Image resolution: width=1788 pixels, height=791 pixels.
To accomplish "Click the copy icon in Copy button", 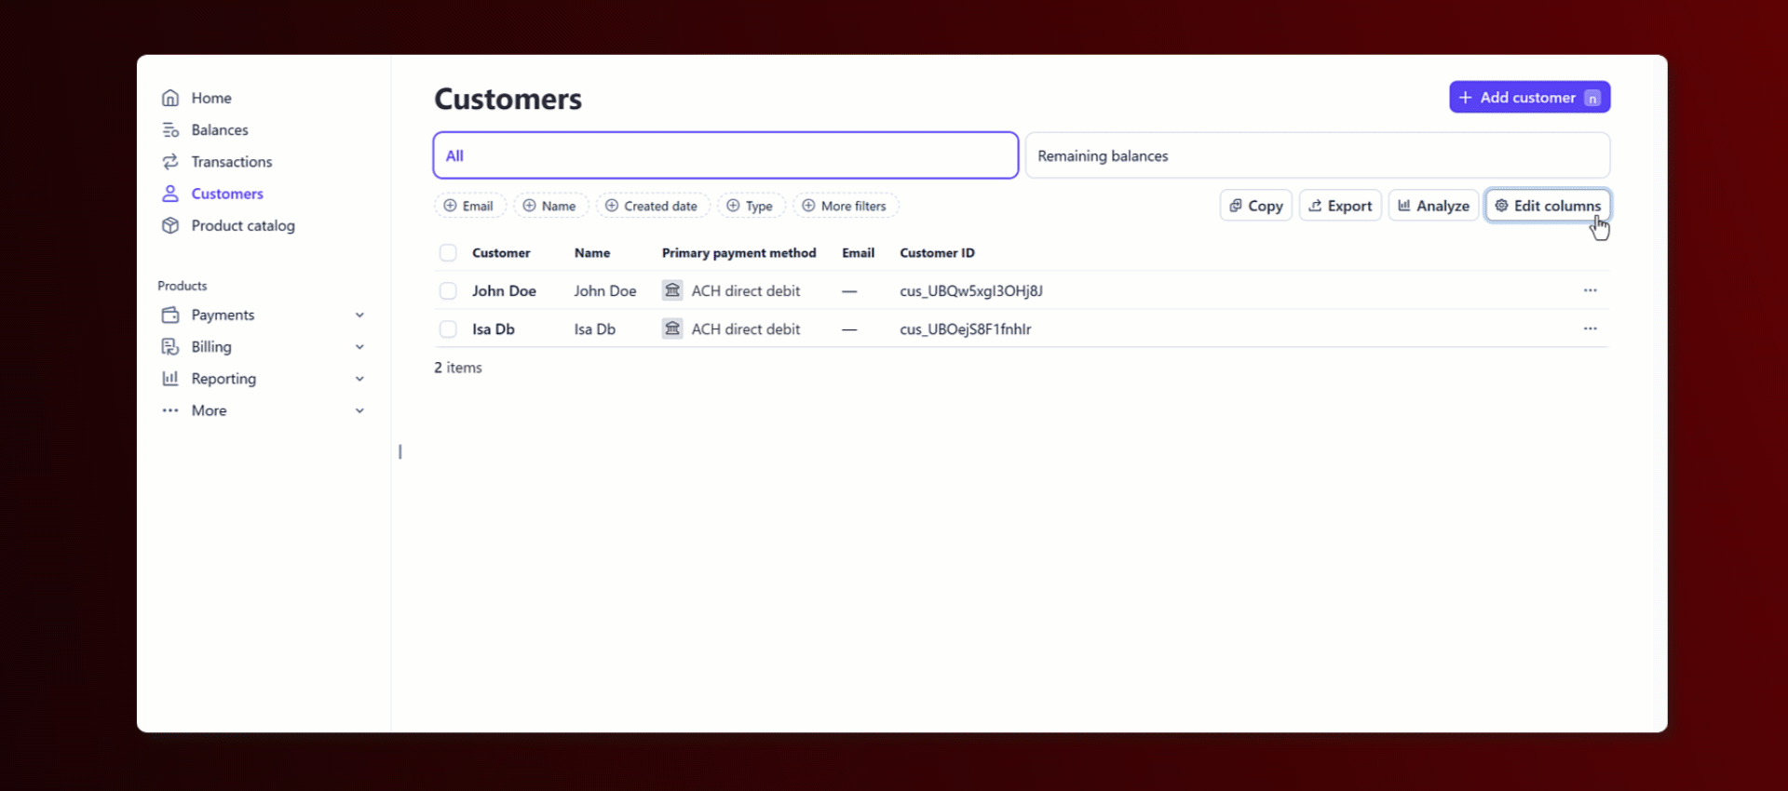I will click(1236, 206).
